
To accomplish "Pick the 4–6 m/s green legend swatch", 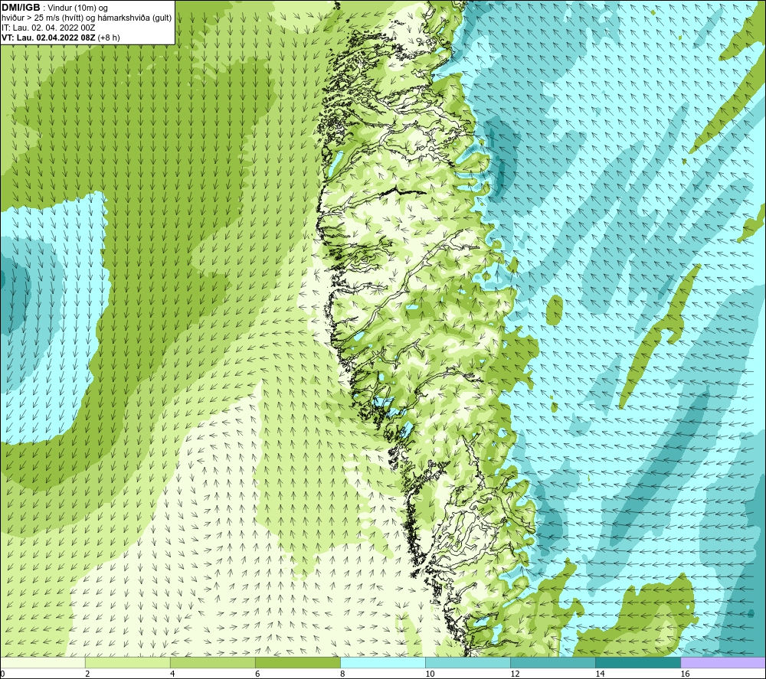I will 212,663.
